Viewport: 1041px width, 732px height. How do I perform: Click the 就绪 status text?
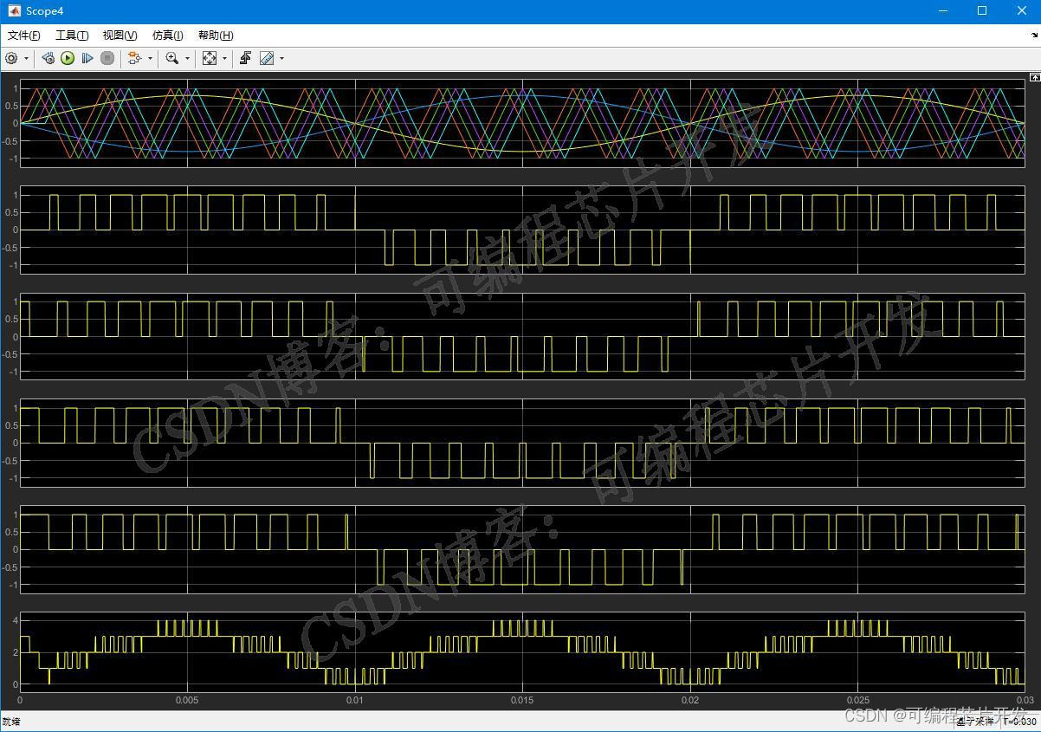(11, 722)
